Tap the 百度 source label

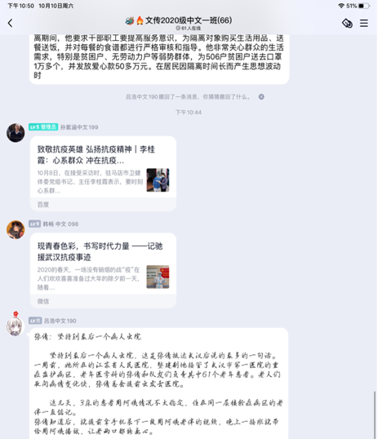coord(43,205)
